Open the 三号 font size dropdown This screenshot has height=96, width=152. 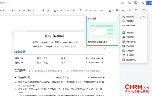click(x=13, y=10)
